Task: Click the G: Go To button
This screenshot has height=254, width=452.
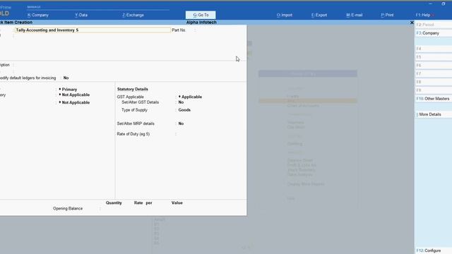Action: (201, 15)
